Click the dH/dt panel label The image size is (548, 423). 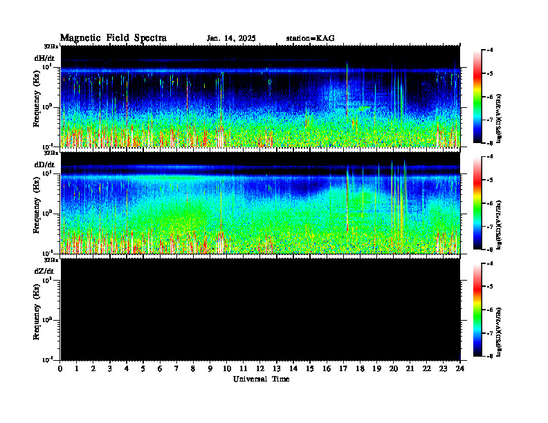pos(44,58)
